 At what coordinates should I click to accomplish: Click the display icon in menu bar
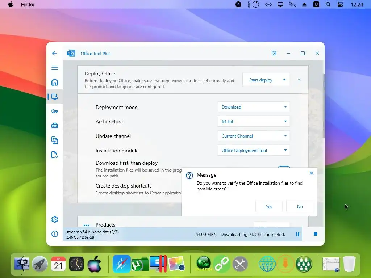[x=280, y=4]
